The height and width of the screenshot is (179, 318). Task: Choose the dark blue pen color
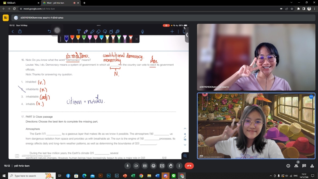[66, 38]
